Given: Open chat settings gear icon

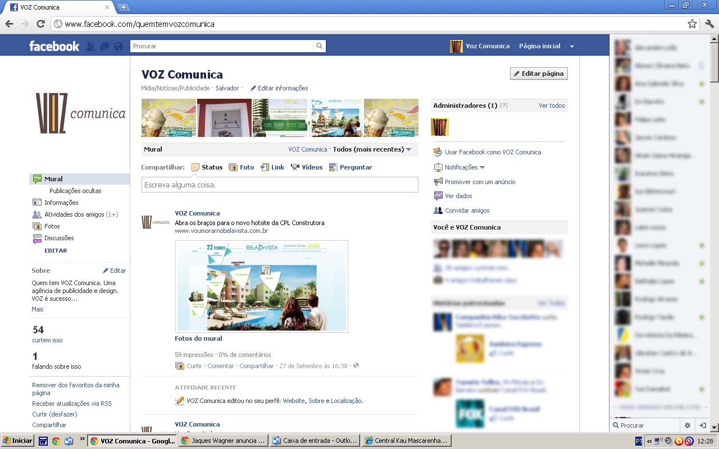Looking at the screenshot, I should [x=687, y=425].
